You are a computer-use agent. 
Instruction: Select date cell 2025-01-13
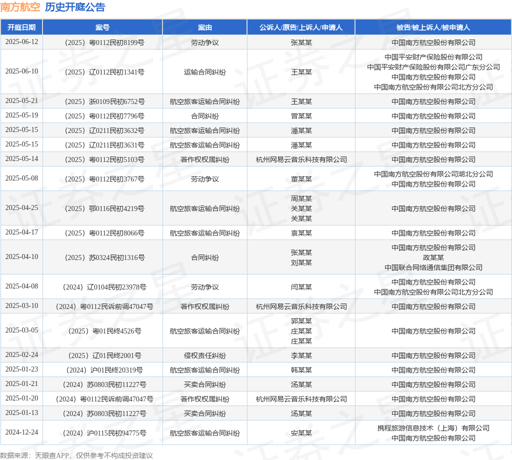click(21, 412)
